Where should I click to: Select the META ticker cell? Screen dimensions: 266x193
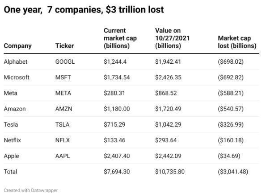coord(63,93)
